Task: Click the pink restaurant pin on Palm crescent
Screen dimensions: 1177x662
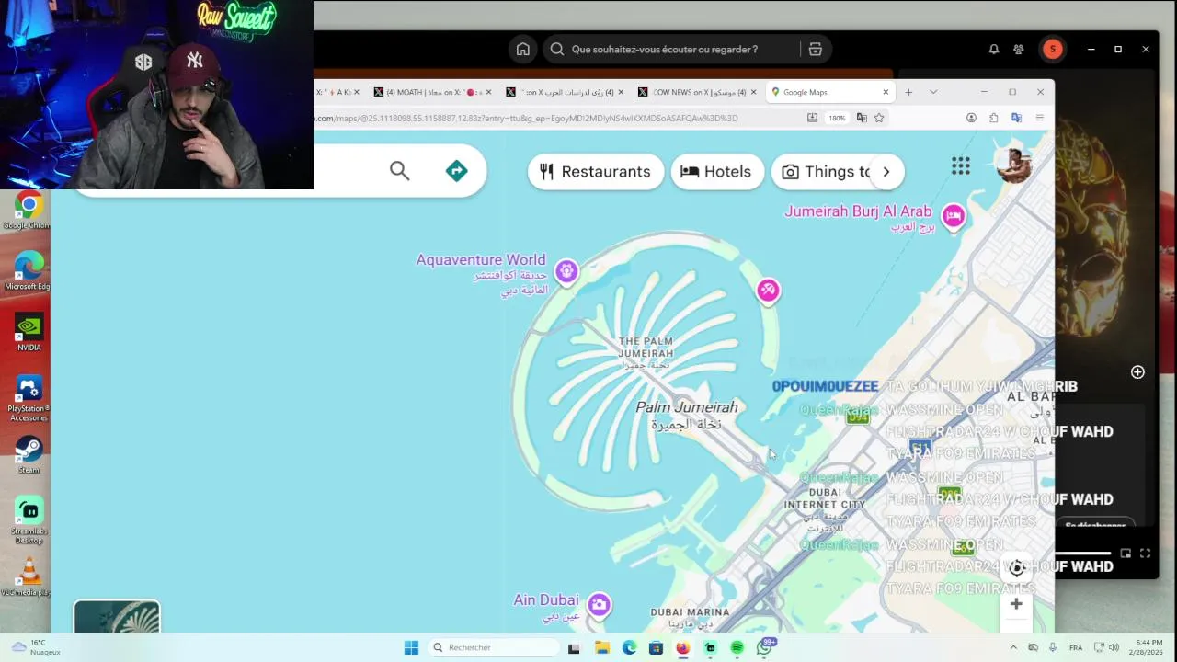Action: pyautogui.click(x=768, y=291)
